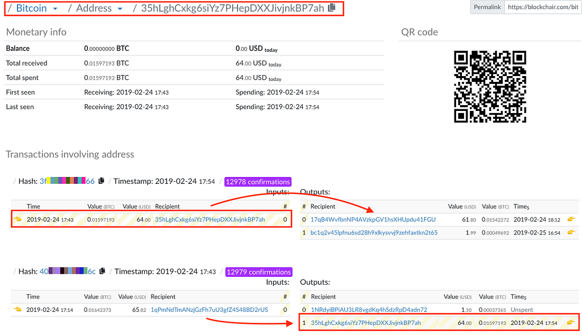
Task: Open input recipient 35hLghCxkg6siYz7PHepDXXJivjnkBP7ah
Action: (x=210, y=219)
